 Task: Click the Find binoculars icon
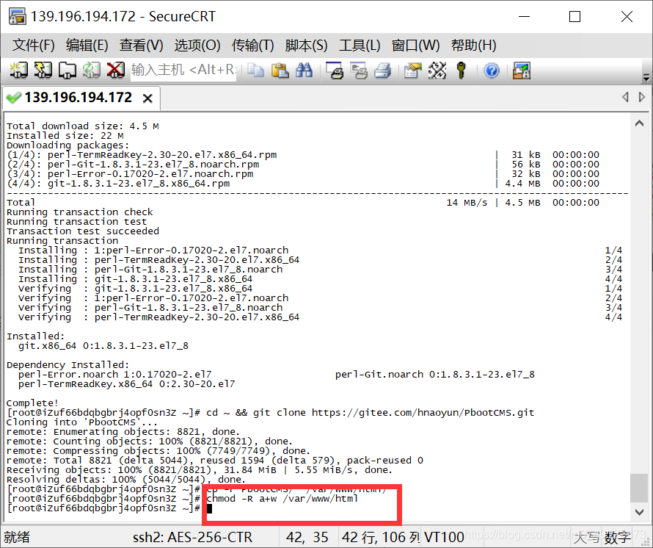click(x=304, y=70)
